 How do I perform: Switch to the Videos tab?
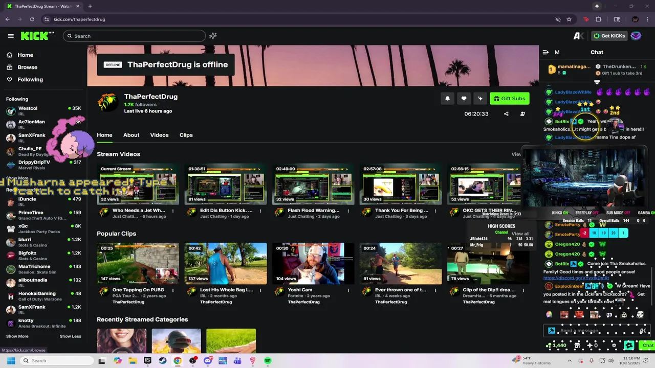pyautogui.click(x=159, y=135)
